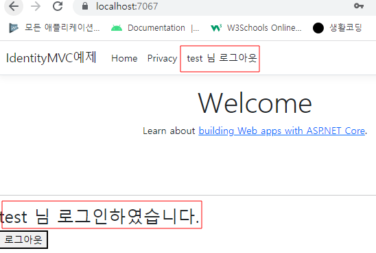Click the test 님 로그아웃 nav link
376x253 pixels.
[x=222, y=58]
